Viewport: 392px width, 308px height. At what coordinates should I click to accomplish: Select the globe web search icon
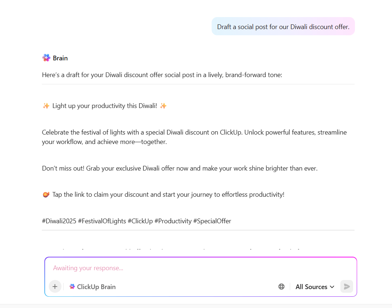click(x=281, y=286)
